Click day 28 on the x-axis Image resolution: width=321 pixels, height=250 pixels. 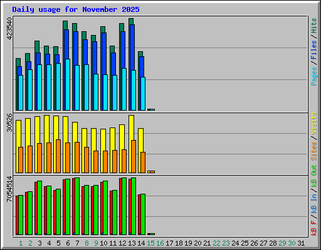pos(273,243)
